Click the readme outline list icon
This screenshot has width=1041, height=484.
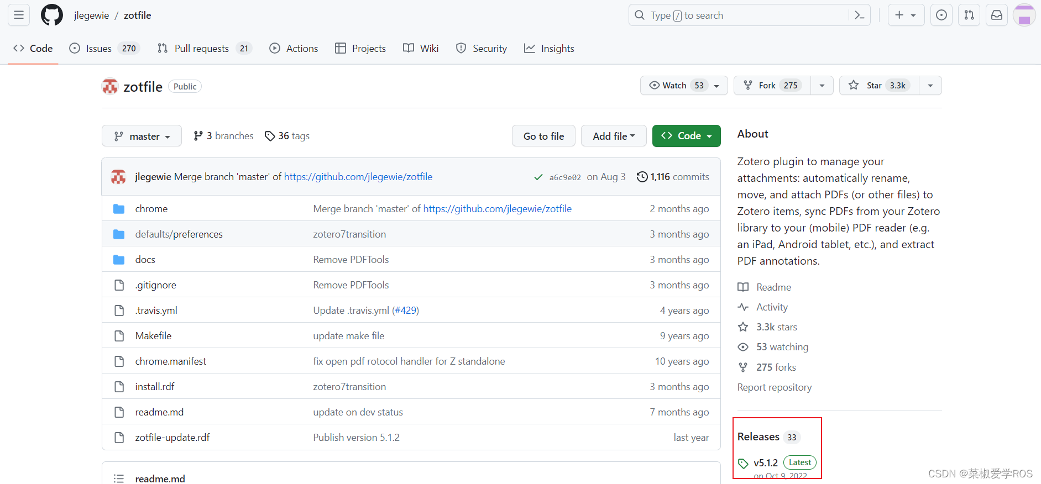pos(119,478)
